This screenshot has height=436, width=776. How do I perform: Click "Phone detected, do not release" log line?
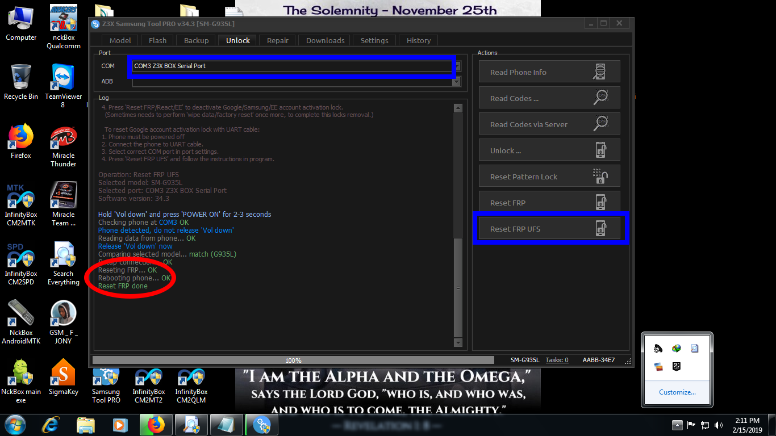tap(166, 230)
